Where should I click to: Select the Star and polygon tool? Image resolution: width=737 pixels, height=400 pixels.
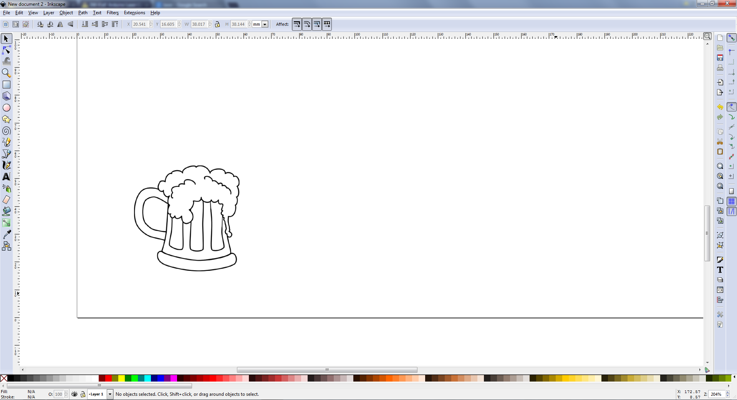6,119
